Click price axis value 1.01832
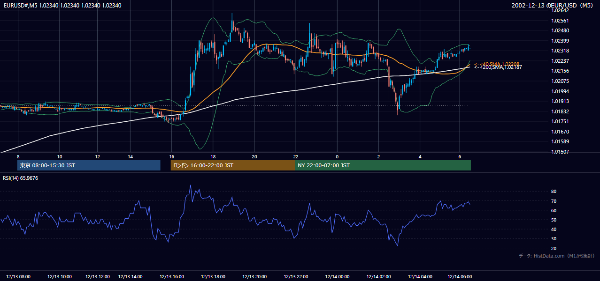600x281 pixels. tap(561, 111)
